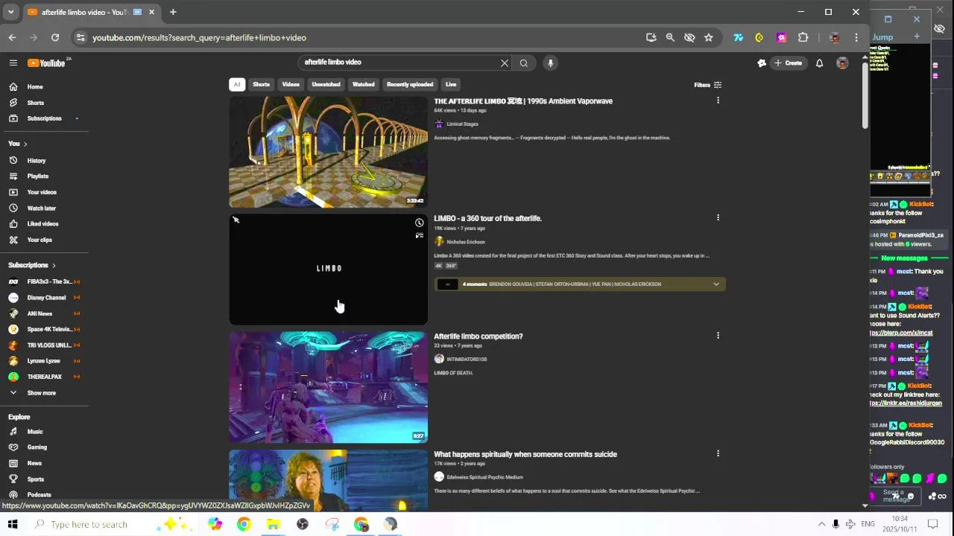
Task: Select the Shorts filter chip
Action: click(261, 85)
